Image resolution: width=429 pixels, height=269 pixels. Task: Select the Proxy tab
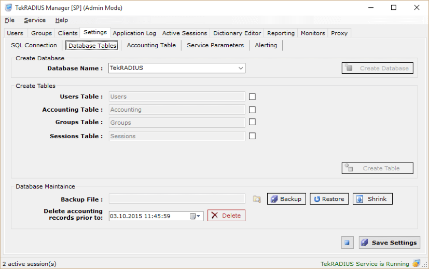coord(339,33)
